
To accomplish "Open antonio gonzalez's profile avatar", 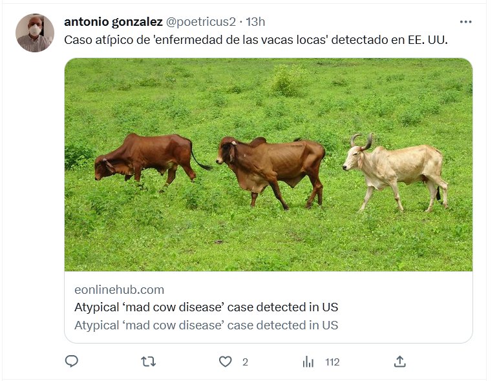I will [35, 33].
